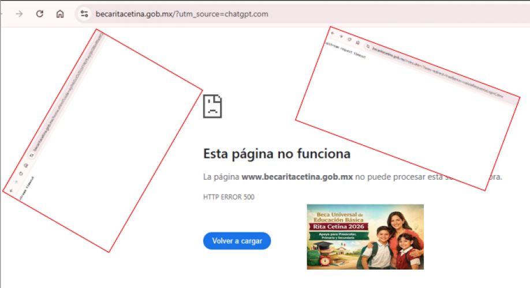Open site information icon beside becaritacetina.gob.mx URL
Viewport: 530px width, 288px height.
[x=84, y=14]
